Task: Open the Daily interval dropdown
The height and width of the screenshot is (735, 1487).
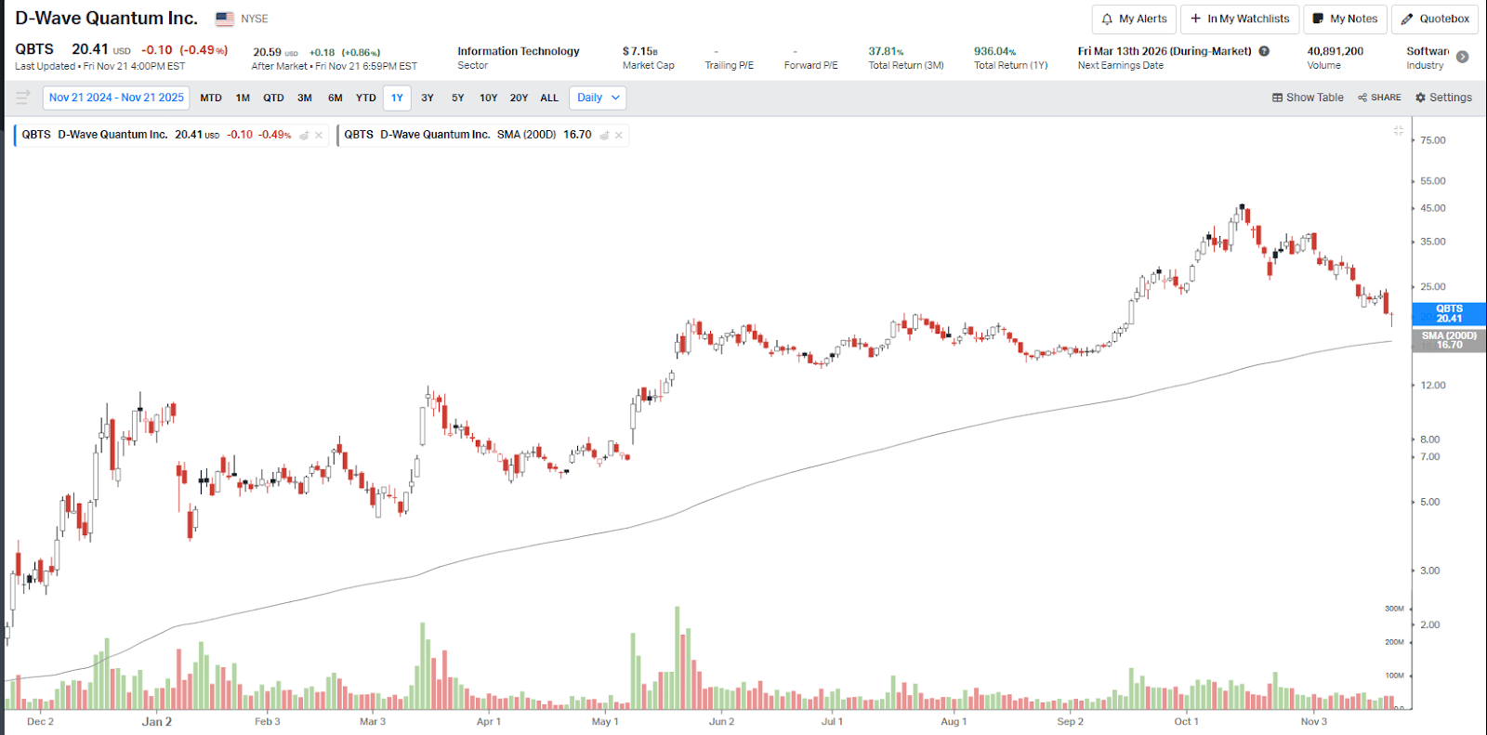Action: point(598,98)
